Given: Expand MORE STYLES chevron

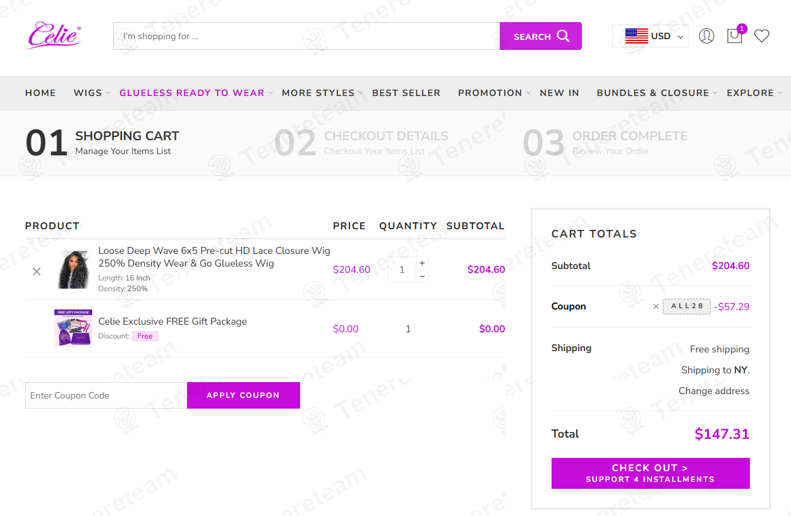Looking at the screenshot, I should coord(361,93).
